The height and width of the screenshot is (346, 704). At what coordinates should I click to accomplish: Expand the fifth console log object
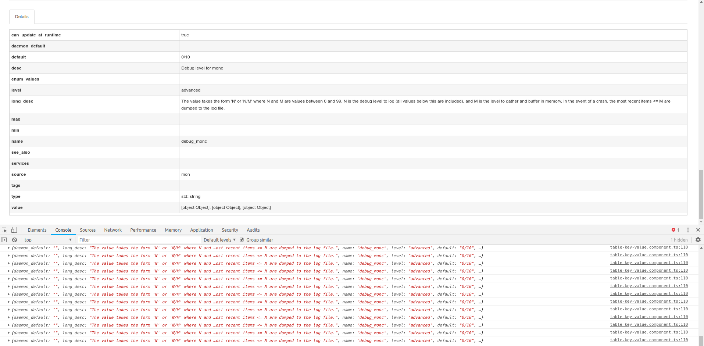(x=8, y=279)
